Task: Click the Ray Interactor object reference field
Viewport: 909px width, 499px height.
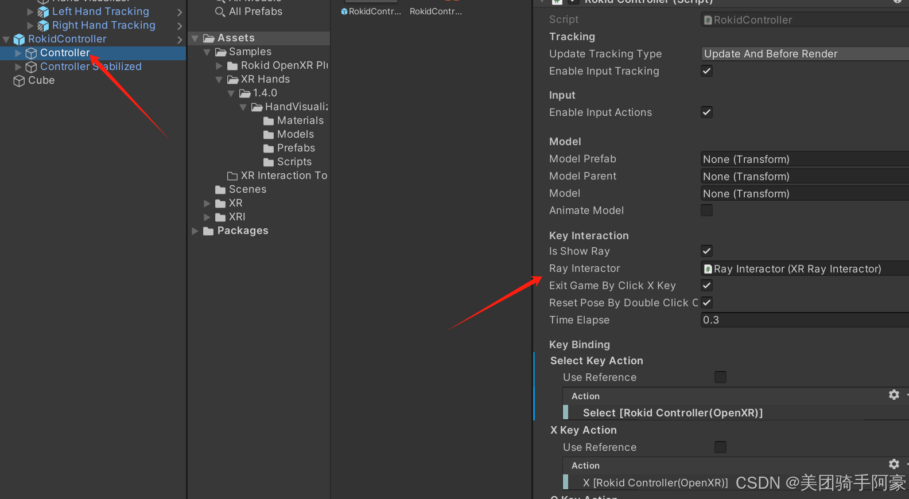Action: click(805, 268)
